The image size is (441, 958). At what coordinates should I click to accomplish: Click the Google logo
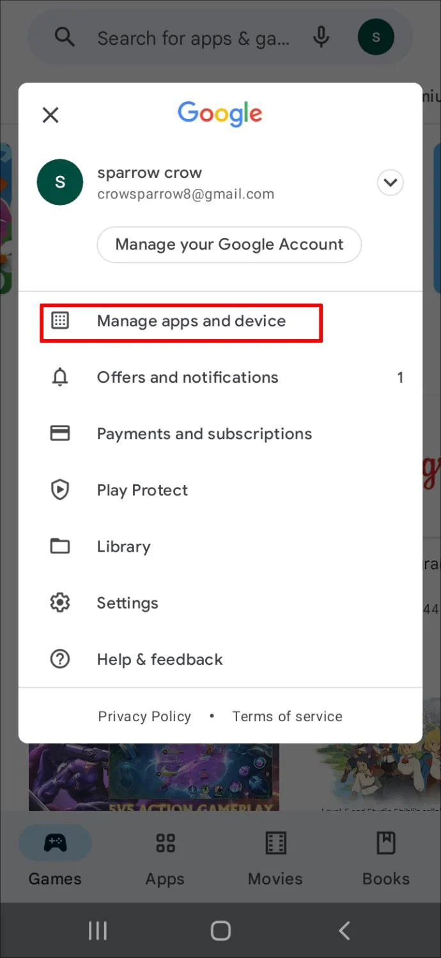pos(220,114)
